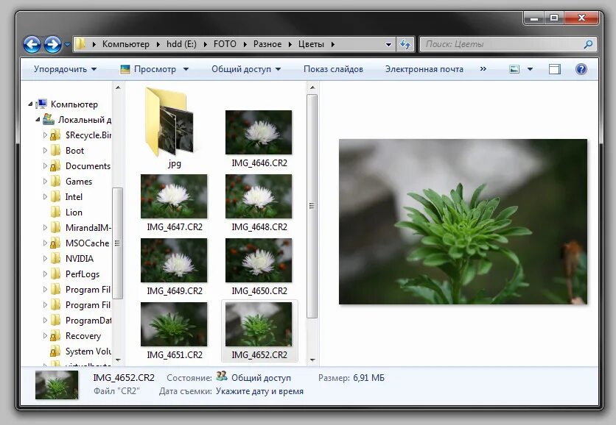
Task: Select NVIDIA folder in tree
Action: pos(80,258)
